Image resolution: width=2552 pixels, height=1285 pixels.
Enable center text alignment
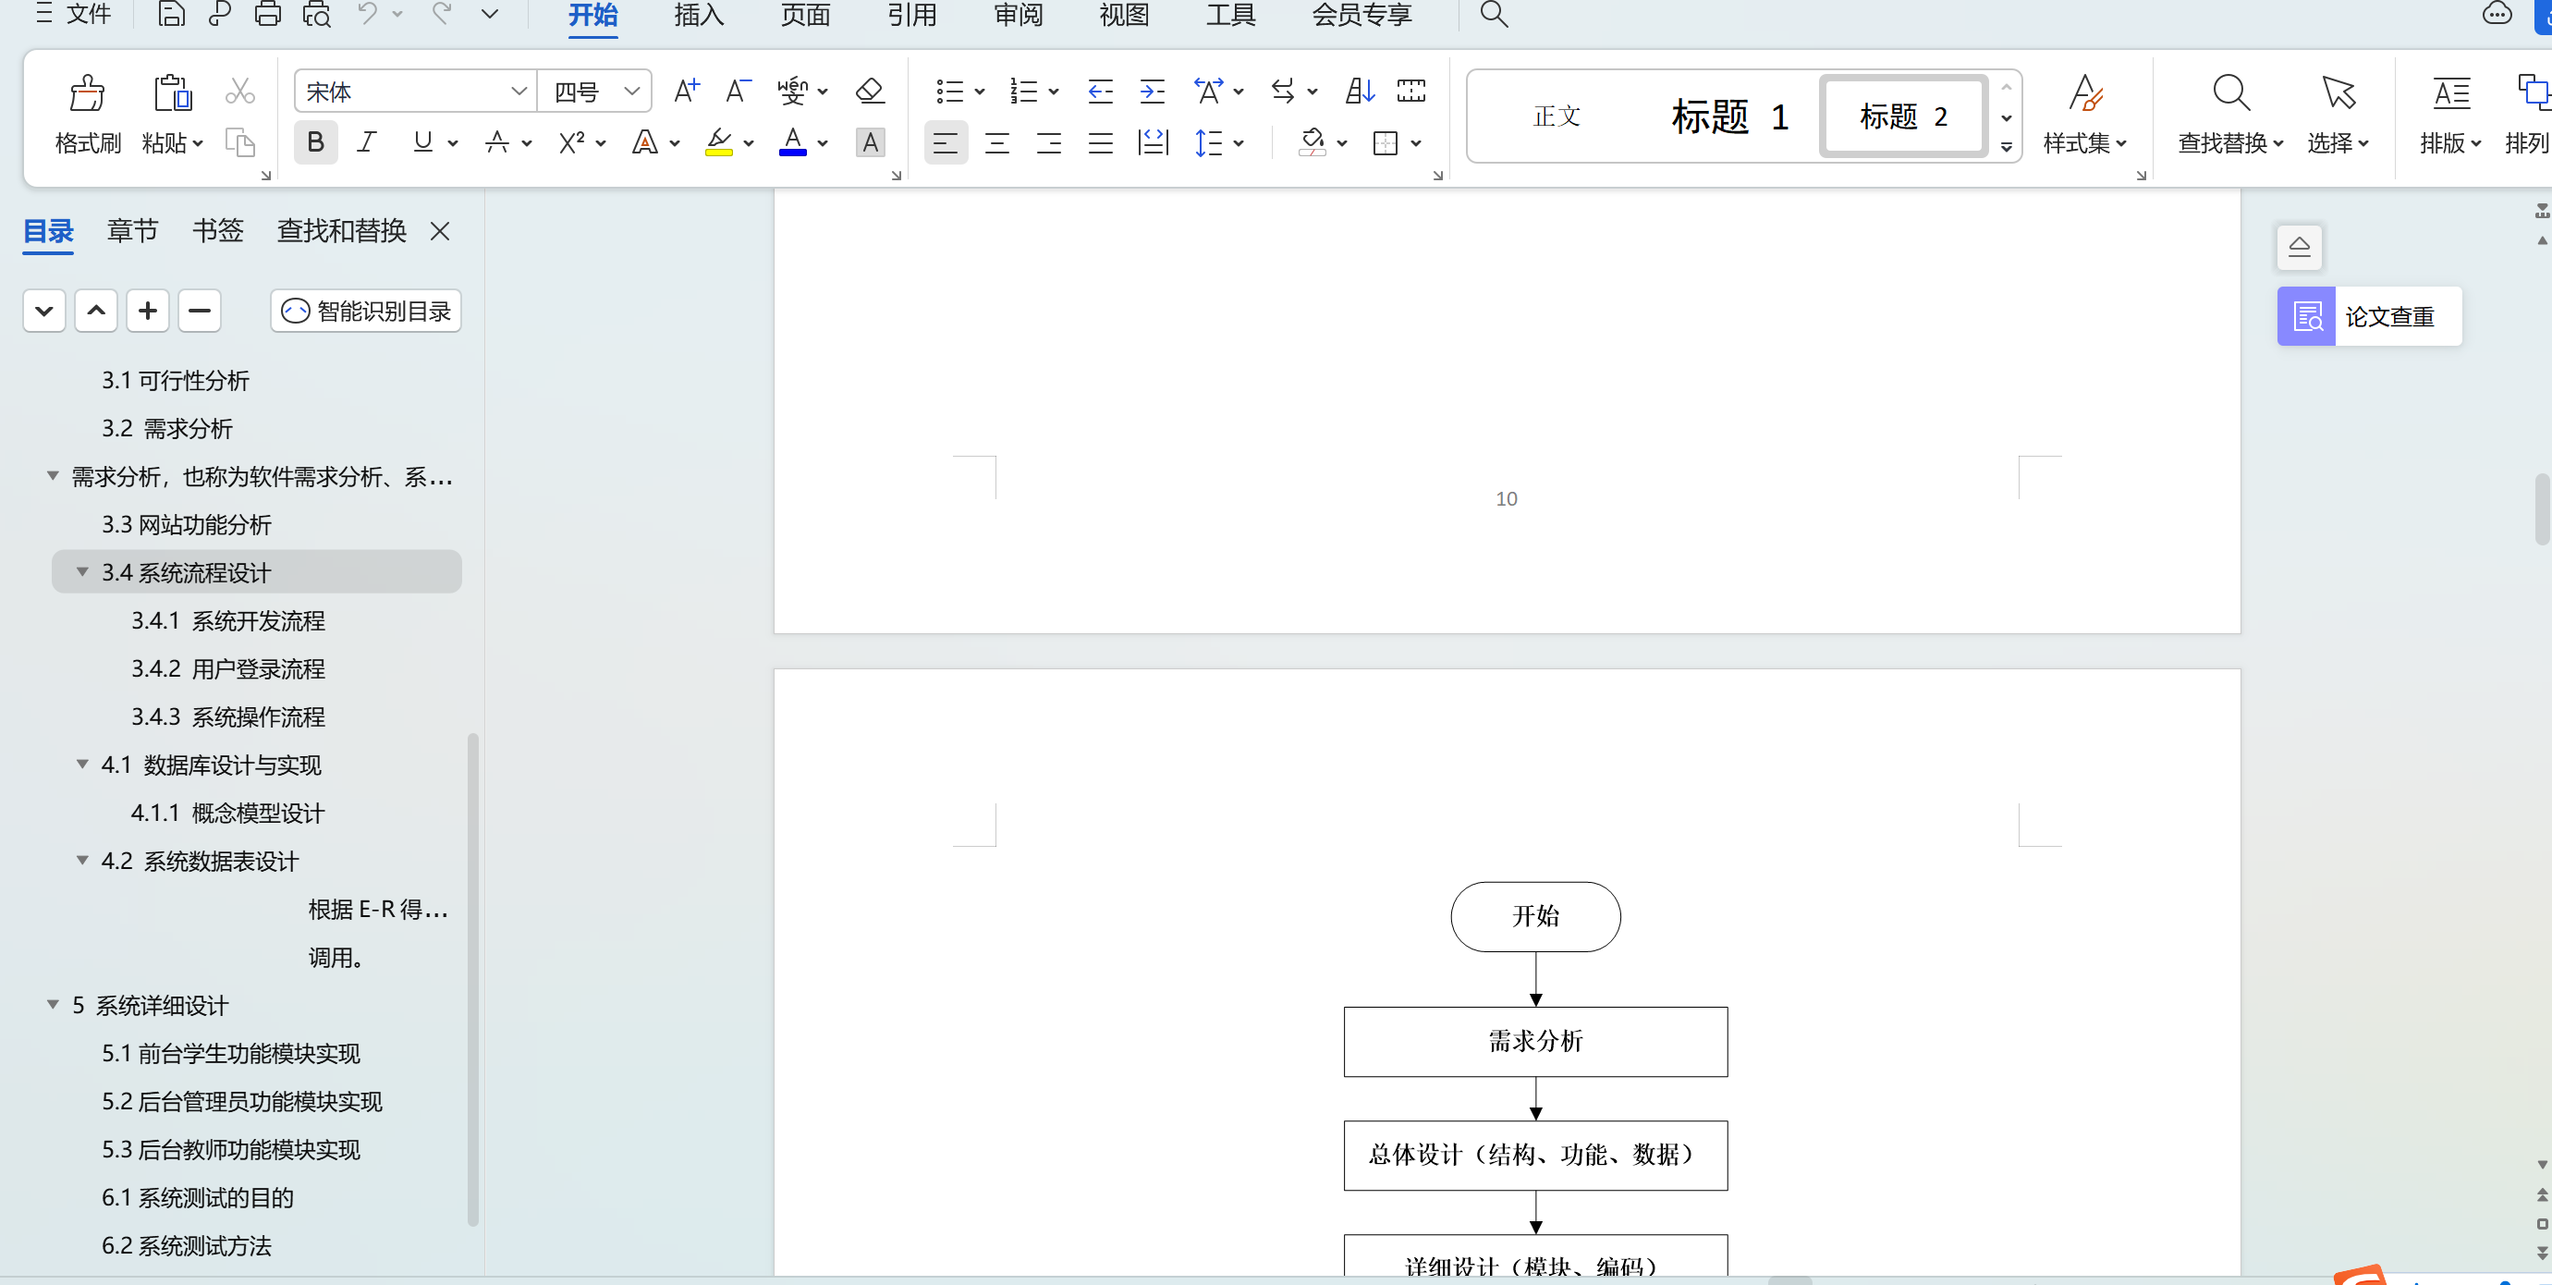[996, 143]
